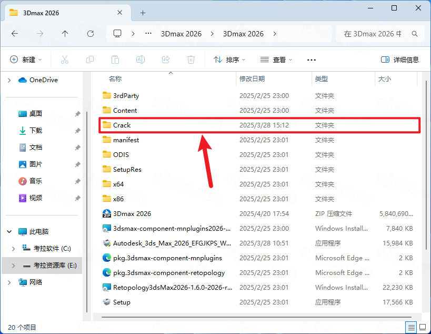The width and height of the screenshot is (431, 334).
Task: Expand the OneDrive tree node
Action: coord(9,80)
